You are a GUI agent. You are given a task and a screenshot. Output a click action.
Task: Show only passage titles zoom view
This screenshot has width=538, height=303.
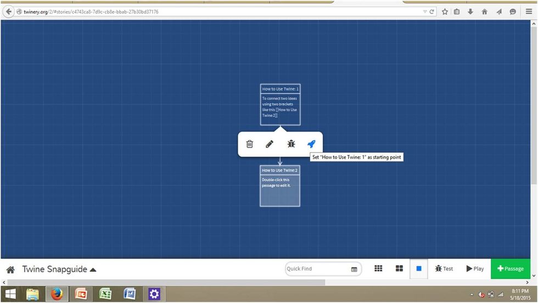399,268
